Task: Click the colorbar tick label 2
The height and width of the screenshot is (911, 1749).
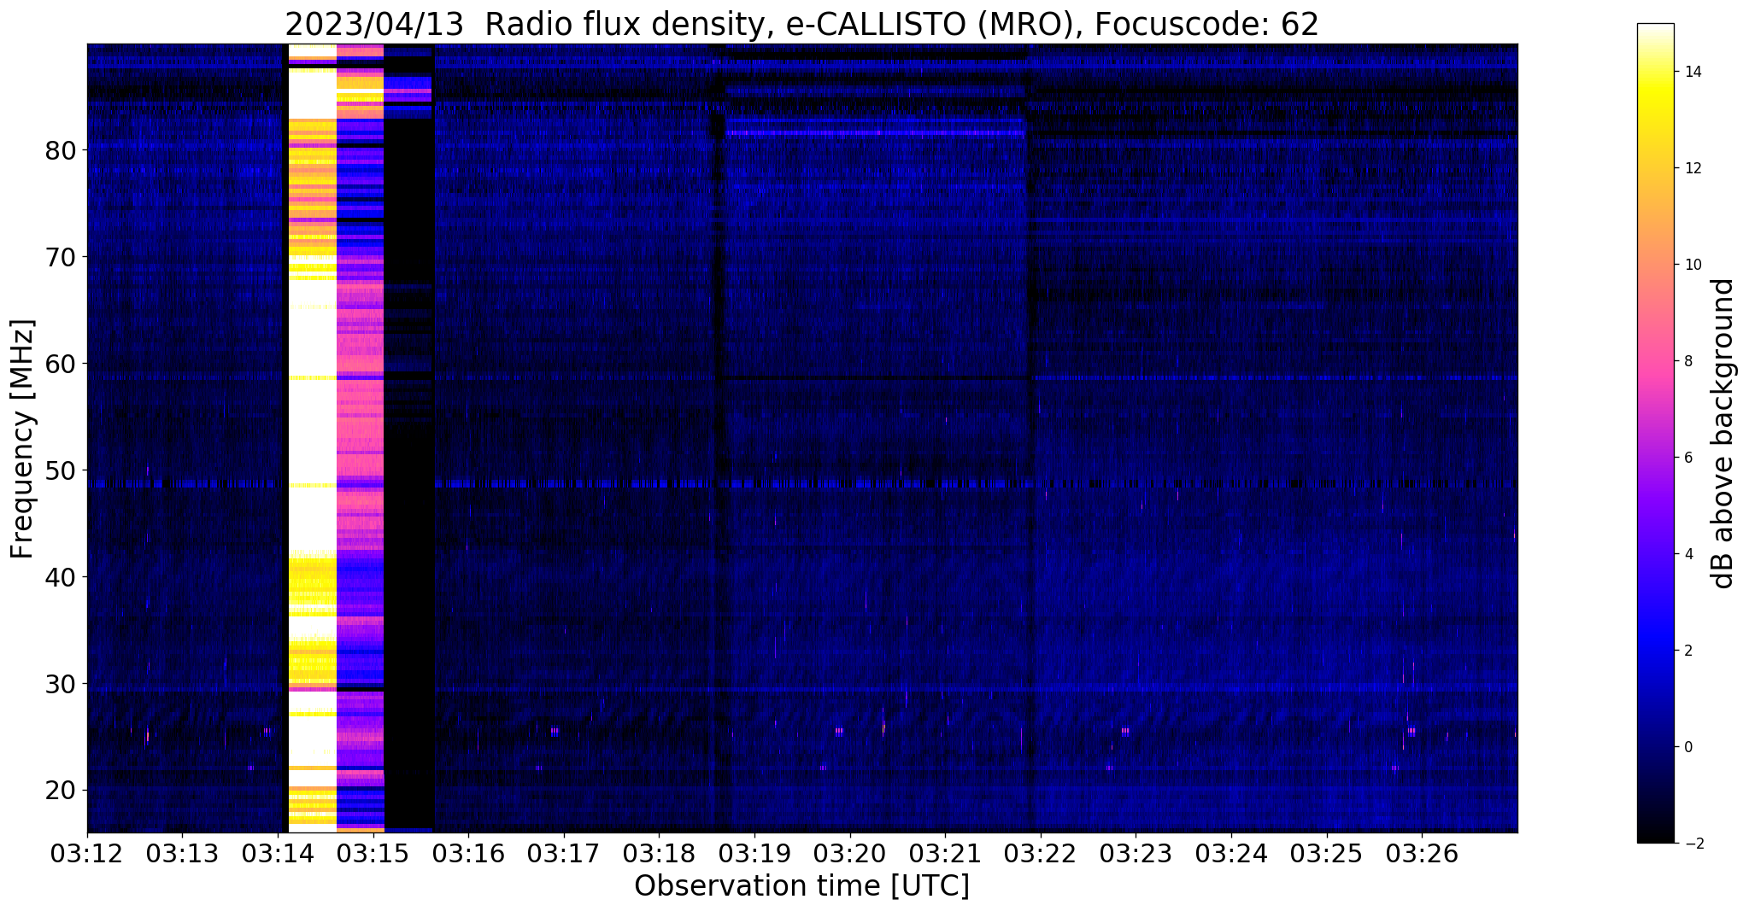Action: [x=1687, y=651]
